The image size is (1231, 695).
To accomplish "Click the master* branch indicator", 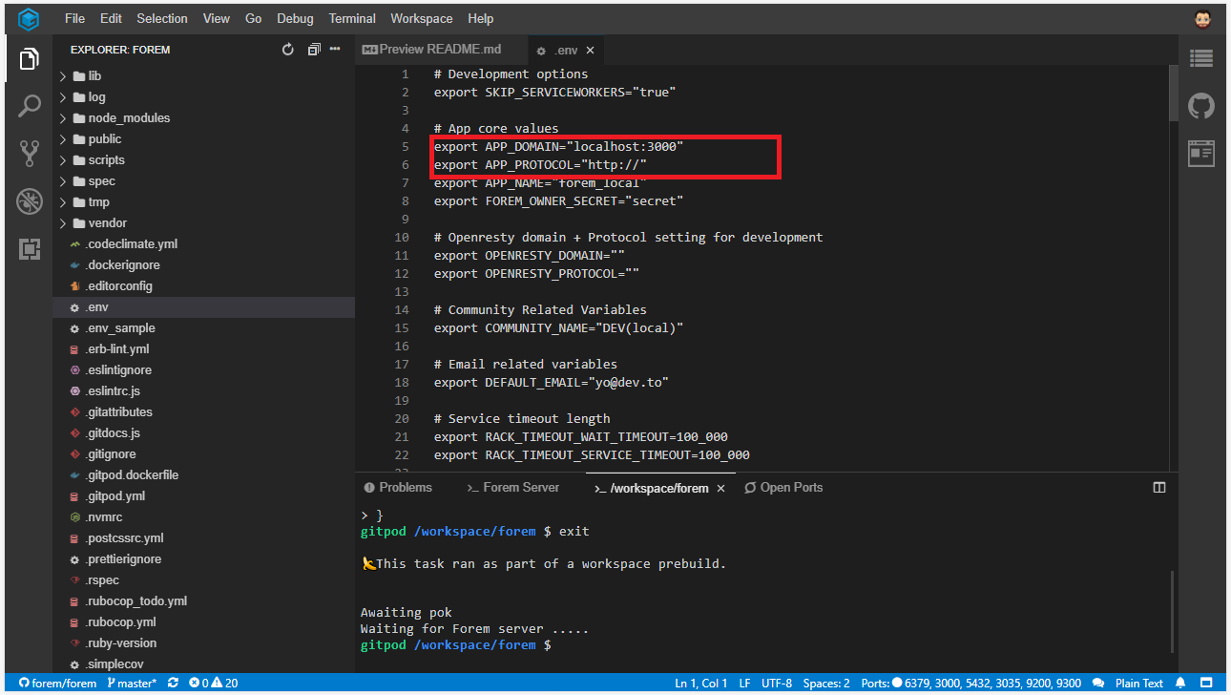I will 132,683.
